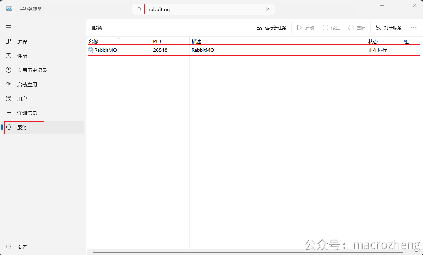Sort by the 名称 column header
Viewport: 423px width, 255px height.
[118, 41]
